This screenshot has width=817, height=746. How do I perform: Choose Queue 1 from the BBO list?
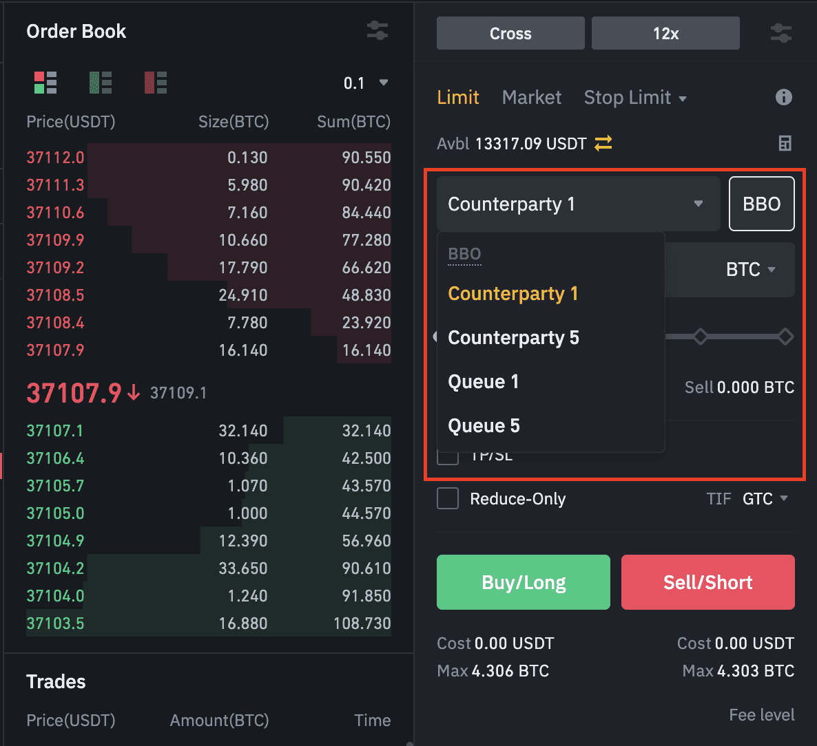point(483,381)
